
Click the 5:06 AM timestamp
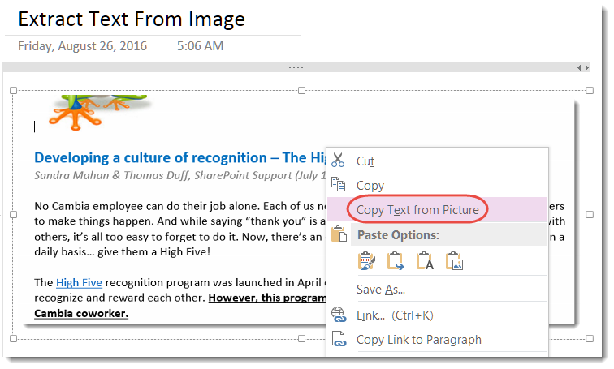(200, 46)
